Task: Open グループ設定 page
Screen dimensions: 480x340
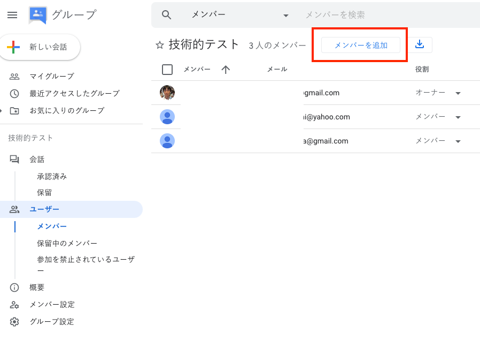Action: (x=52, y=322)
